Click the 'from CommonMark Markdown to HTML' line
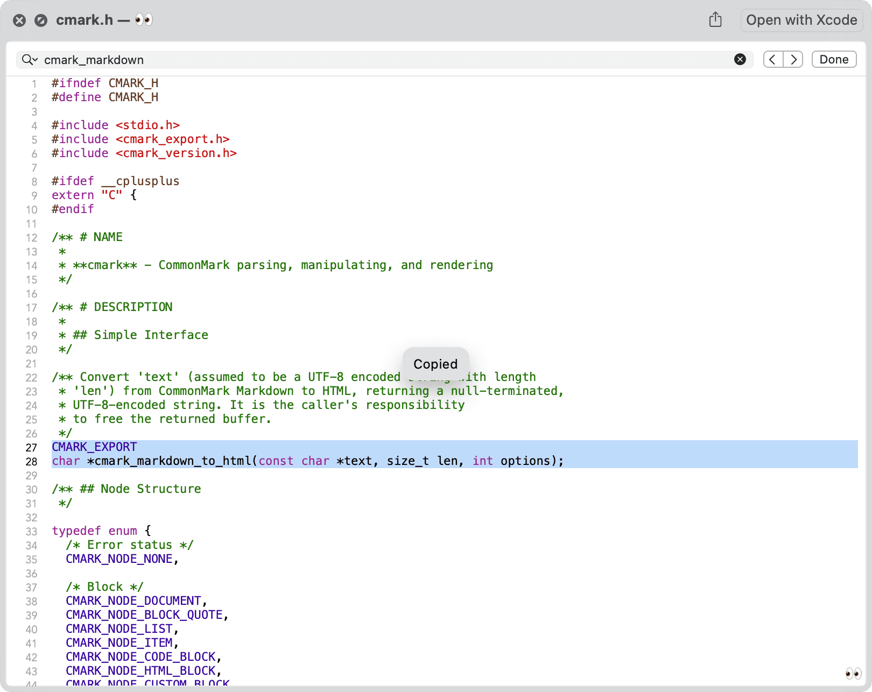 tap(311, 391)
